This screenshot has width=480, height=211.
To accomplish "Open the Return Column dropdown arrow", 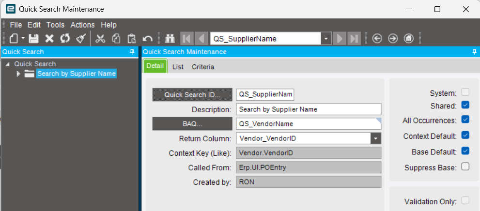I will pos(376,138).
